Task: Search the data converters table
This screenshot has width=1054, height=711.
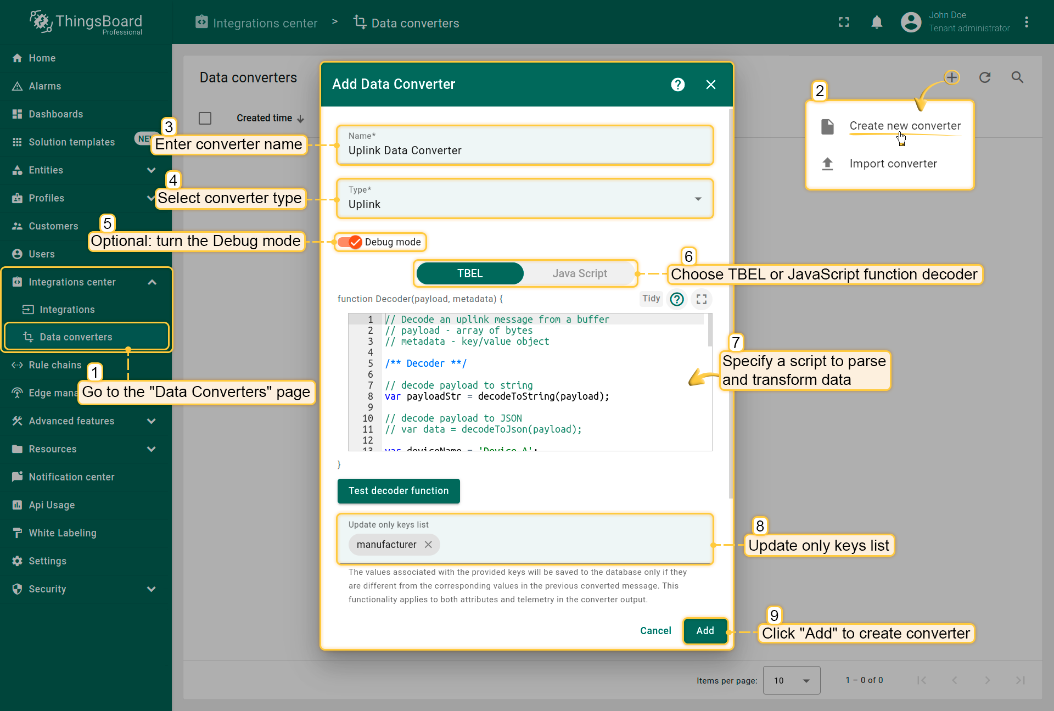Action: (x=1017, y=77)
